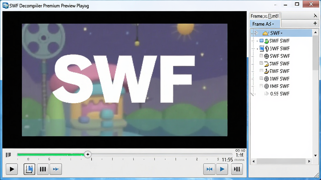Select the 3WF SWF row text
The width and height of the screenshot is (321, 180).
(x=280, y=48)
